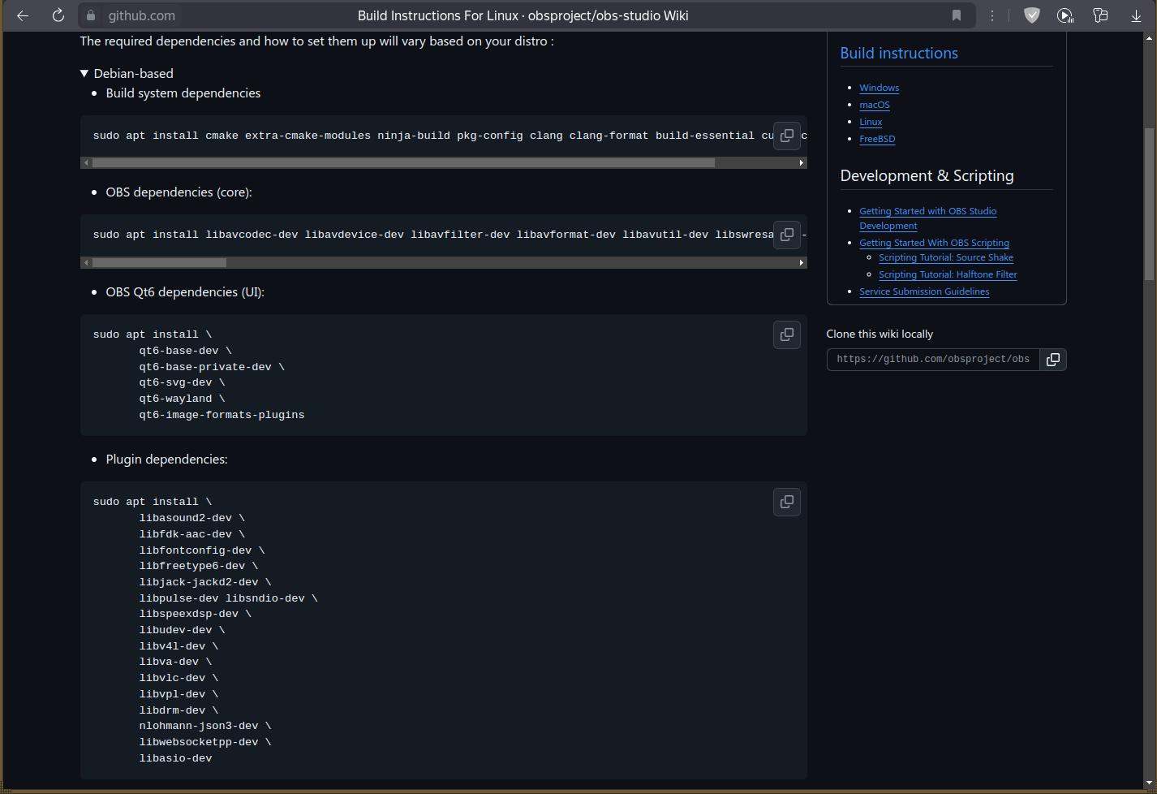Copy the wiki clone URL
The height and width of the screenshot is (794, 1157).
[x=1053, y=360]
